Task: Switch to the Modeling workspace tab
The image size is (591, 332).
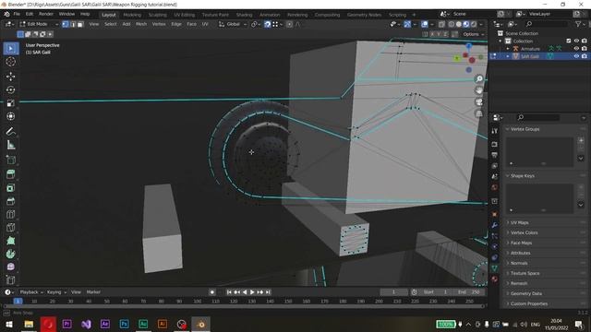Action: [x=132, y=15]
